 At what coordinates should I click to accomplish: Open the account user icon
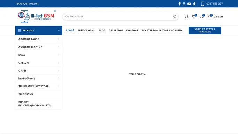click(187, 17)
